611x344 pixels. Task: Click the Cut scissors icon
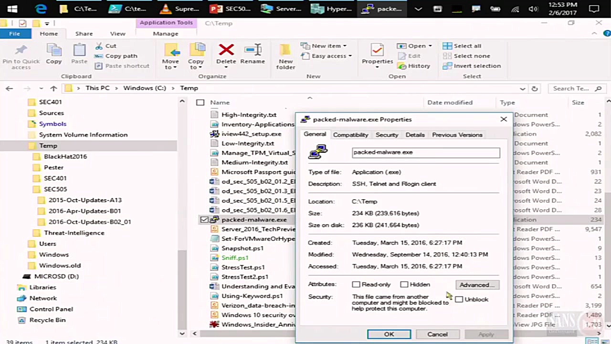click(x=99, y=46)
